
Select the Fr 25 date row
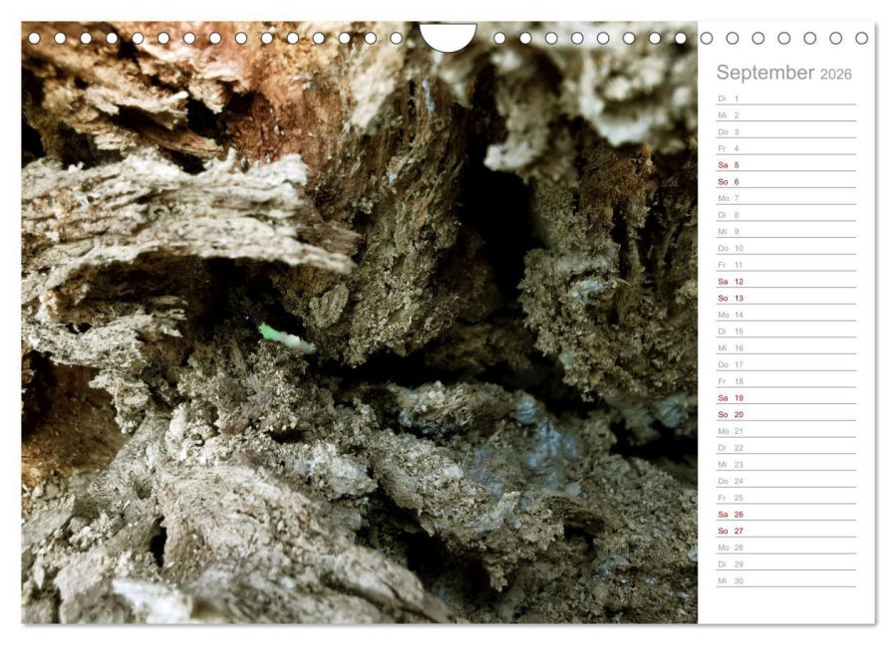(786, 497)
